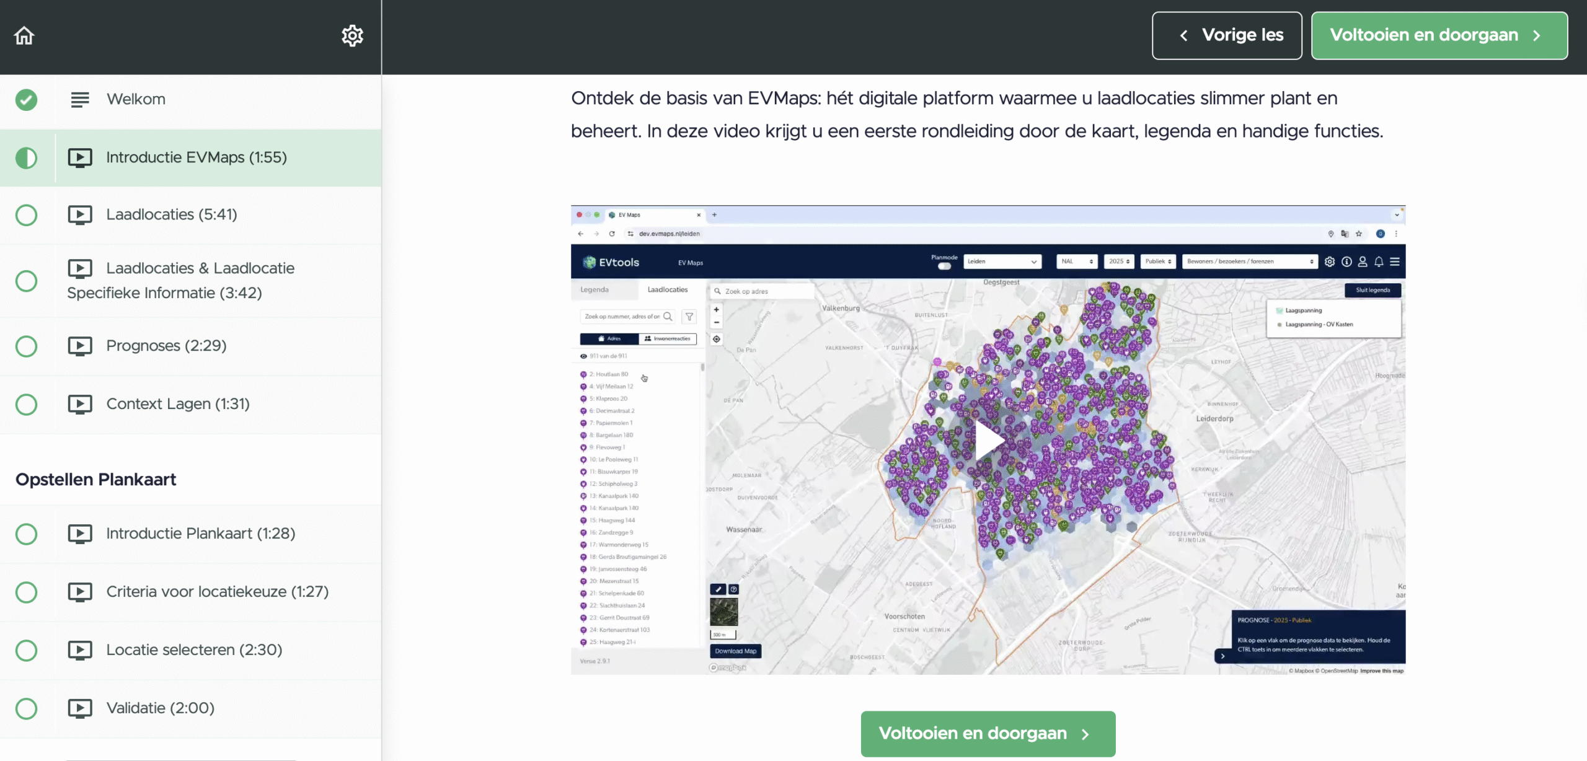Open the settings gear icon

click(352, 35)
